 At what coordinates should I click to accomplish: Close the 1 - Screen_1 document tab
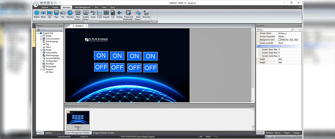pyautogui.click(x=86, y=26)
